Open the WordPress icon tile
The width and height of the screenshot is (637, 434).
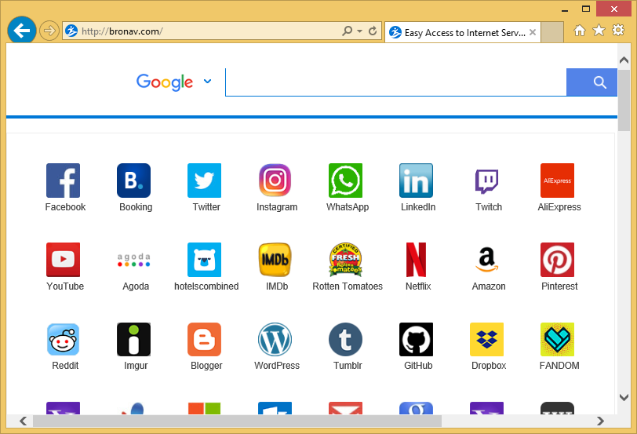coord(275,339)
